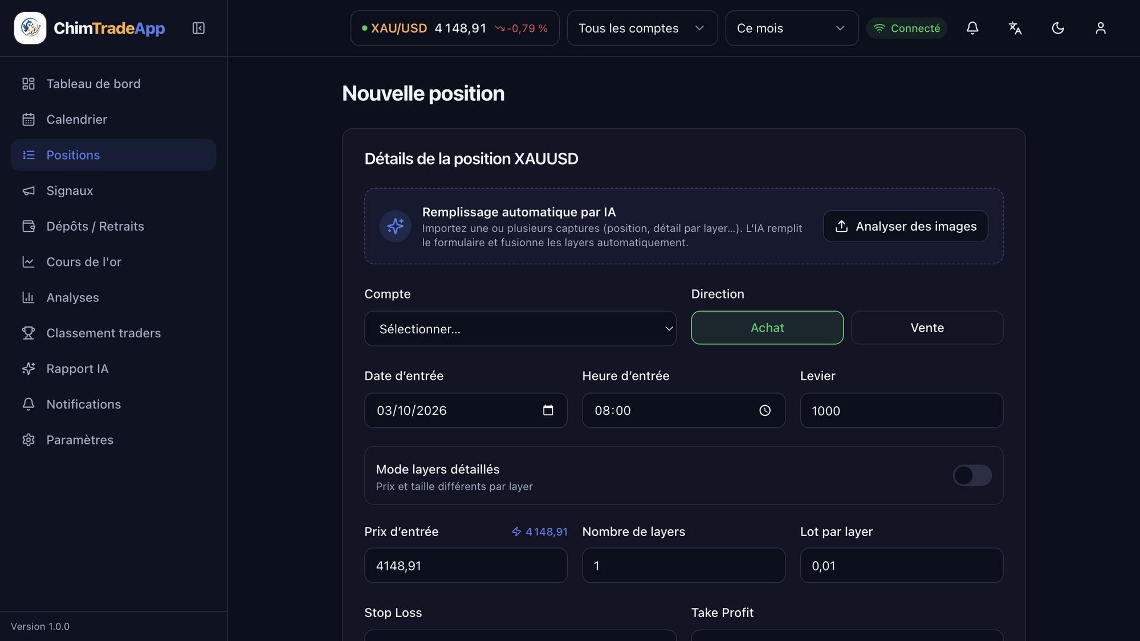The height and width of the screenshot is (641, 1140).
Task: Click the Nouvelle position heading
Action: (x=423, y=93)
